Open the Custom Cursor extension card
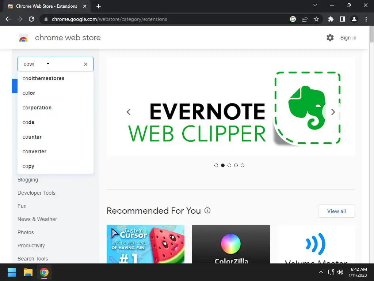The image size is (374, 281). [x=145, y=244]
